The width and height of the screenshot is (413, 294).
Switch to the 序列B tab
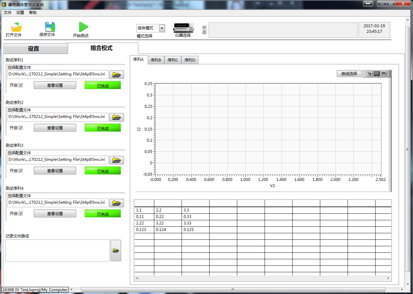156,60
